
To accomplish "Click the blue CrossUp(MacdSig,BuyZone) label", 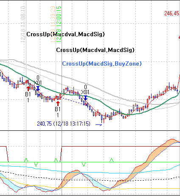I will pos(102,63).
